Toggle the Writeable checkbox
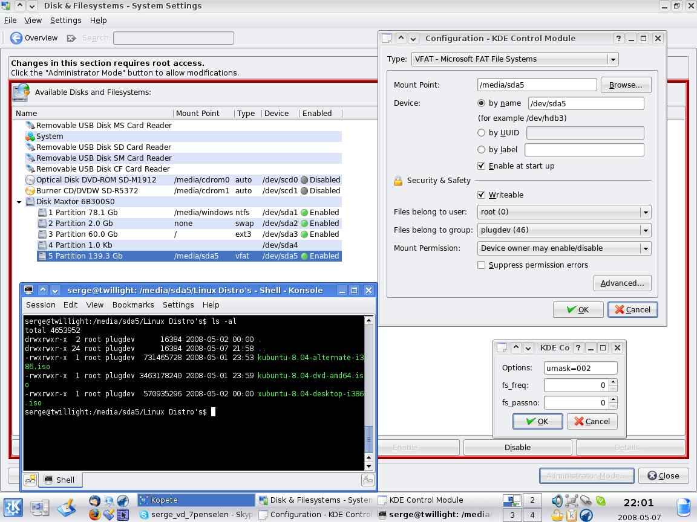Image resolution: width=697 pixels, height=522 pixels. 482,195
